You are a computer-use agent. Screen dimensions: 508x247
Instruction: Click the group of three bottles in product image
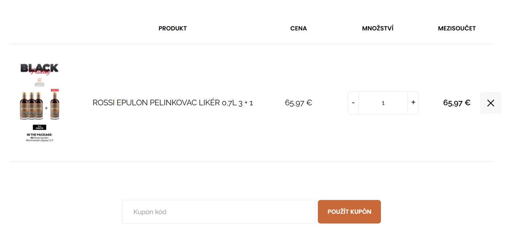pos(31,106)
